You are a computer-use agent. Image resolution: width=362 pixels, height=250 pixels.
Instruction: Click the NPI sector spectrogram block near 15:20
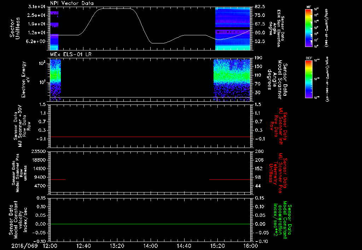233,29
